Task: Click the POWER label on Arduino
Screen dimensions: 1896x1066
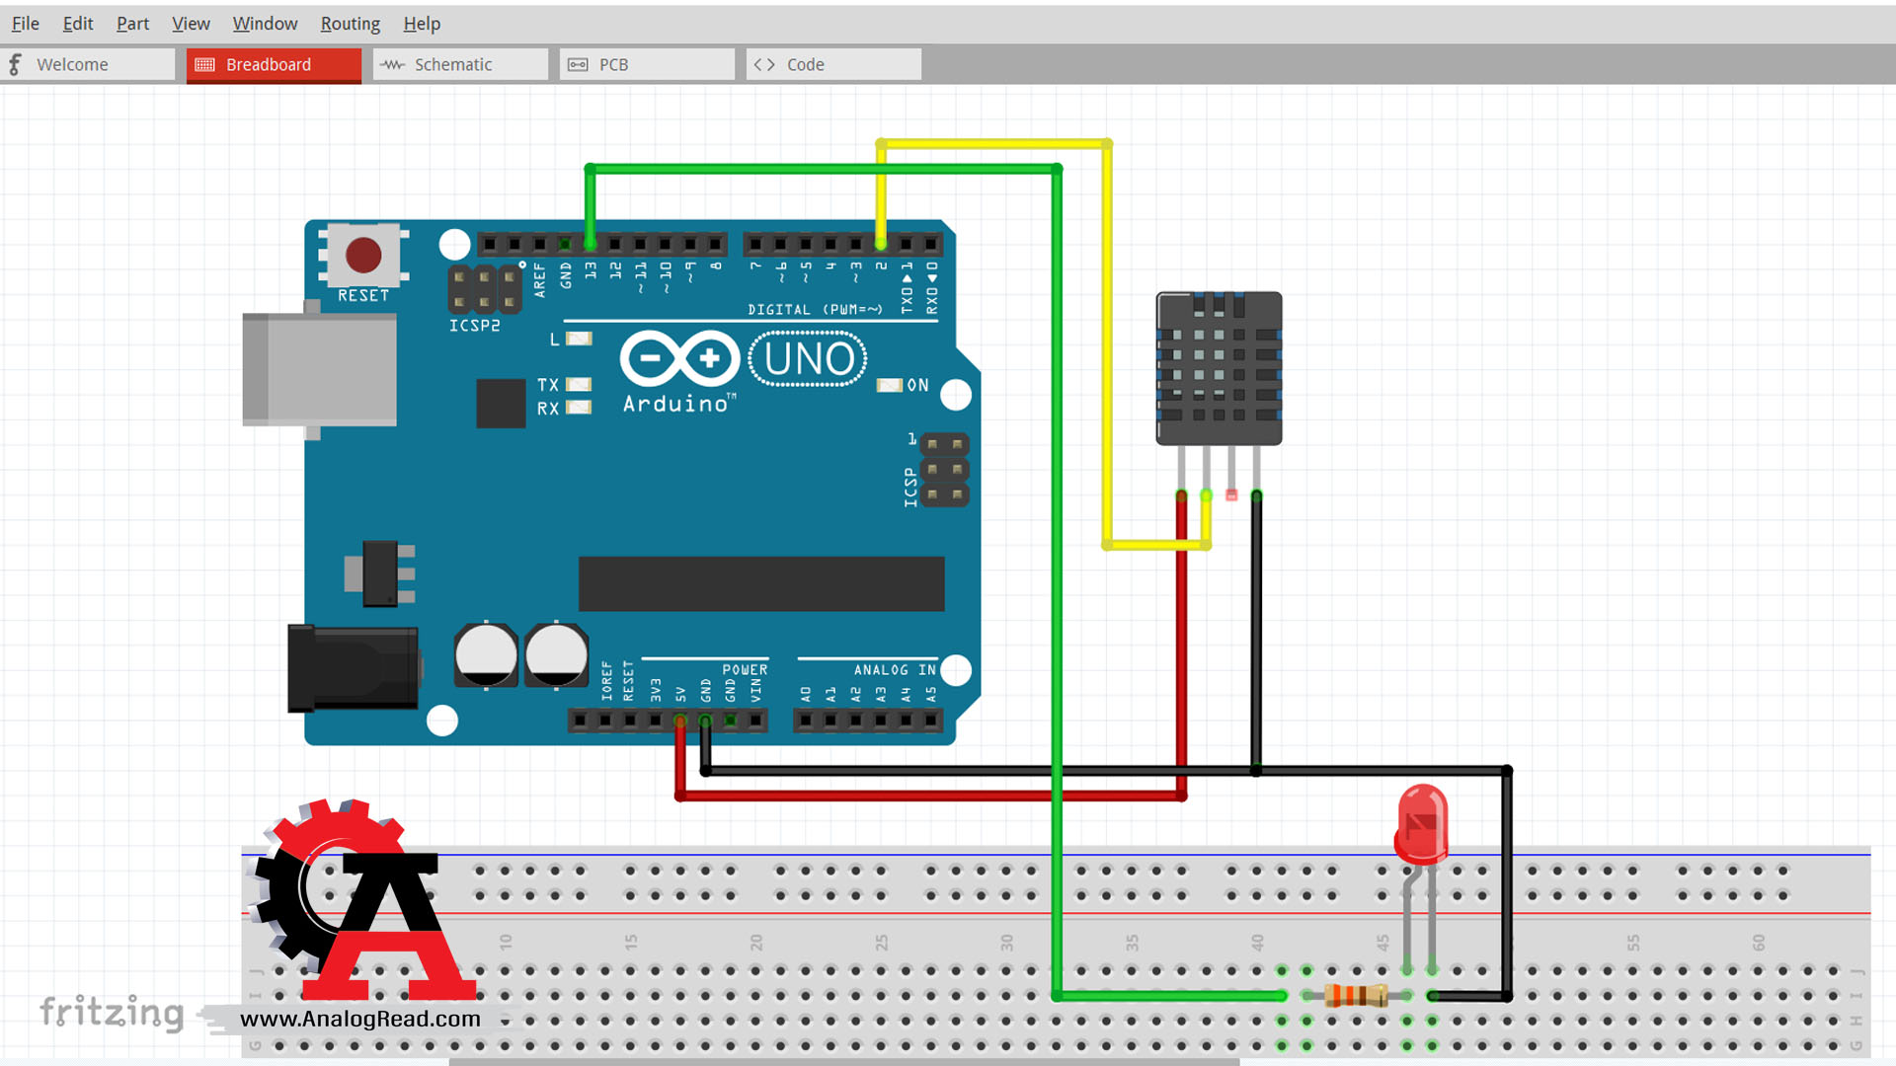Action: pos(745,670)
